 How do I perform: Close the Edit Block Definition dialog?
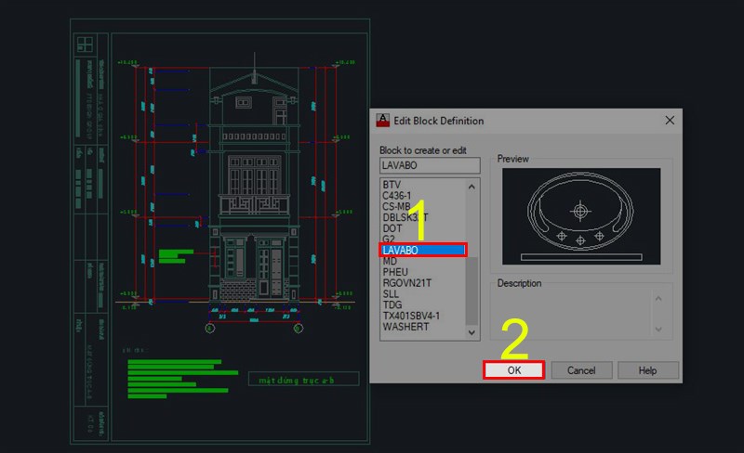click(670, 121)
